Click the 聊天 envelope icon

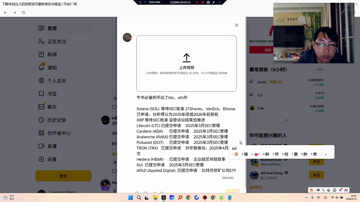tap(41, 107)
